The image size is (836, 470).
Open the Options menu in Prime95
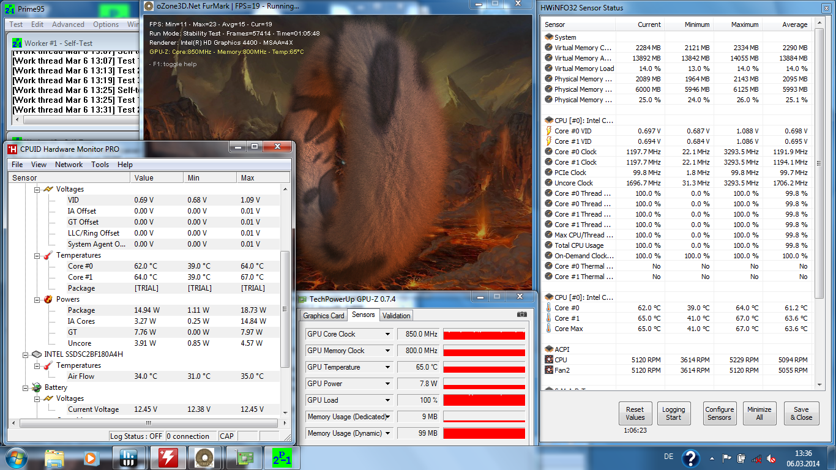pos(106,24)
